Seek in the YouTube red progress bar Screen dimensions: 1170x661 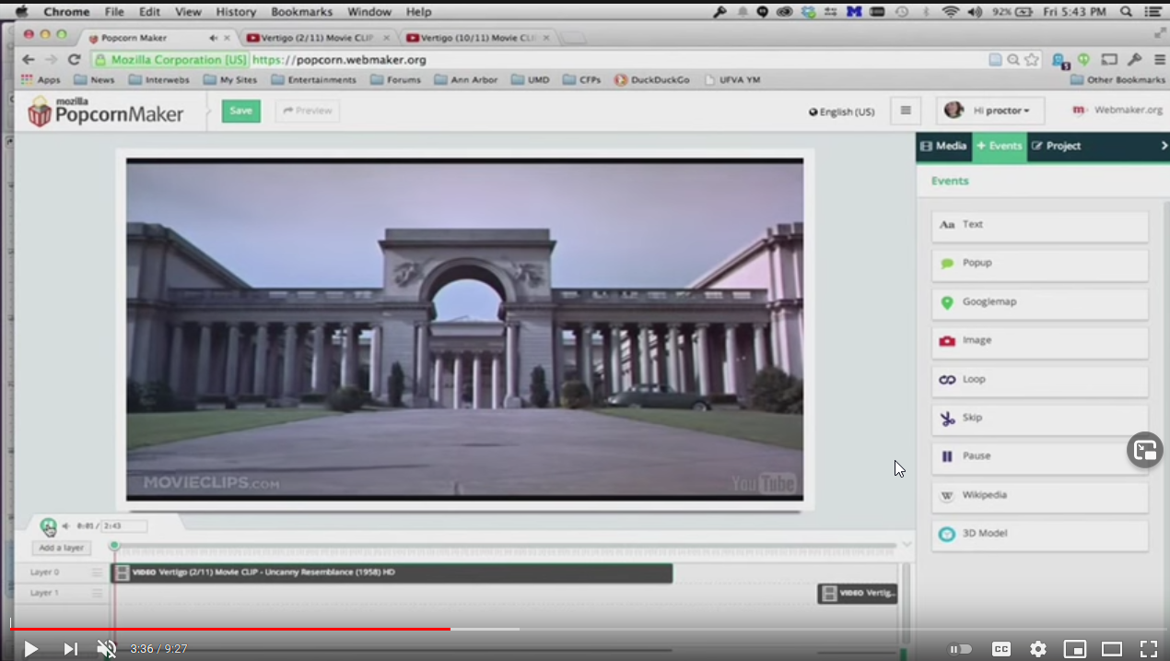[x=230, y=629]
